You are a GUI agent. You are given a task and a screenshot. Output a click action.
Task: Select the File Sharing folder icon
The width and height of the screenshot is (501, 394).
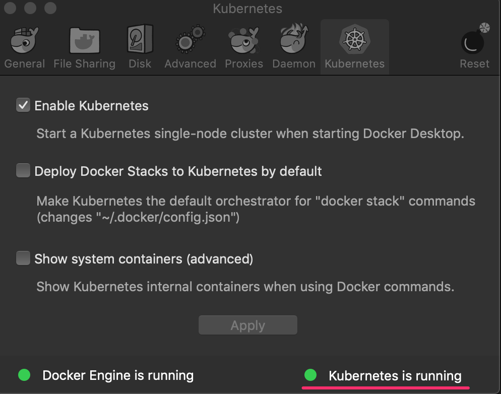84,41
